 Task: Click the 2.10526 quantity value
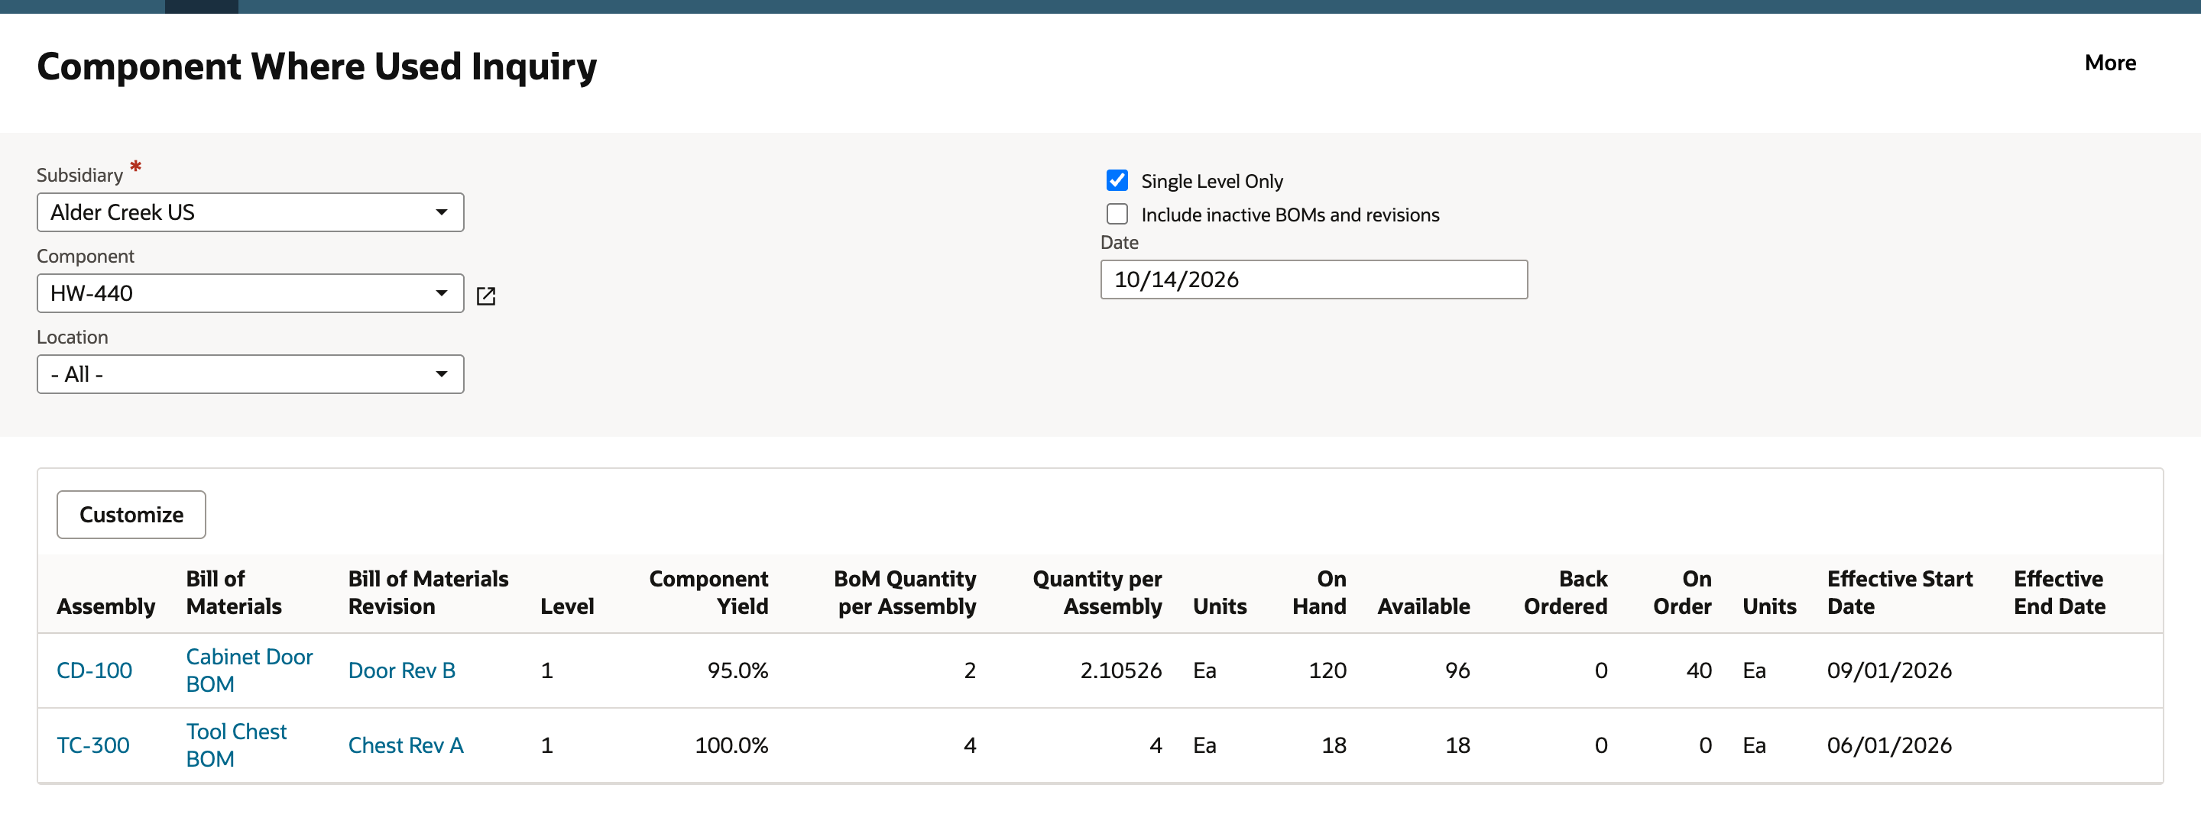point(1120,670)
